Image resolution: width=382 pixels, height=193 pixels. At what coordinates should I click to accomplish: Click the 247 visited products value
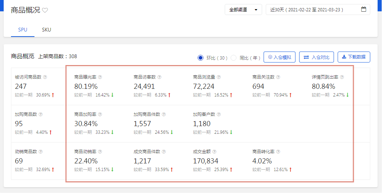click(x=21, y=86)
